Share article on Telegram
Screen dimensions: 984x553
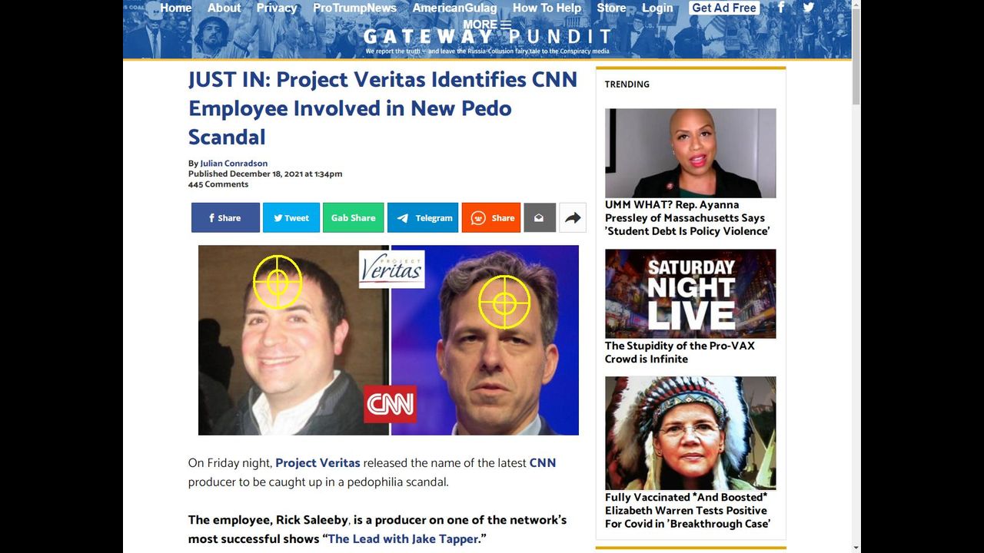pyautogui.click(x=423, y=217)
